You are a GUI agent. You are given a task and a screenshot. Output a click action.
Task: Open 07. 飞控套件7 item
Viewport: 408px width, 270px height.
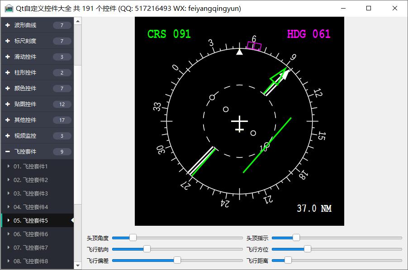click(x=31, y=248)
